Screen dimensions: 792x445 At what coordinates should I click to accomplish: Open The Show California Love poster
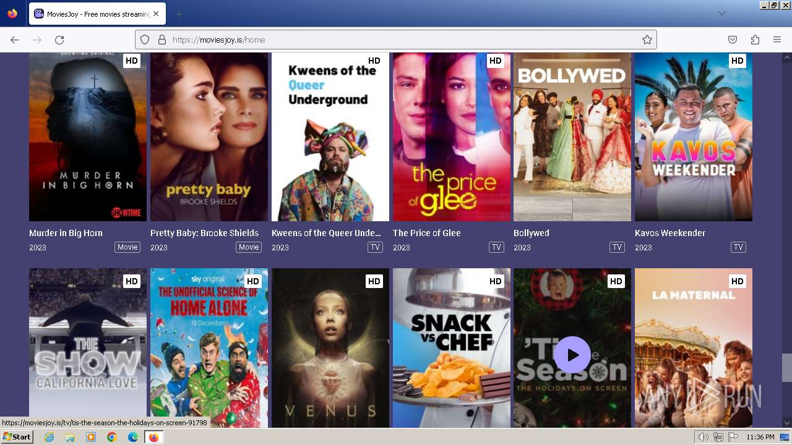[88, 348]
